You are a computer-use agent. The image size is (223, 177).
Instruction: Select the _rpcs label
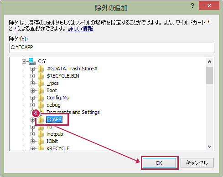point(52,83)
